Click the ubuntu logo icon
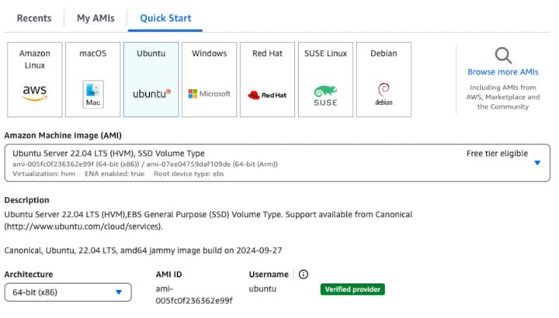Screen dimensions: 559x318 (x=151, y=94)
